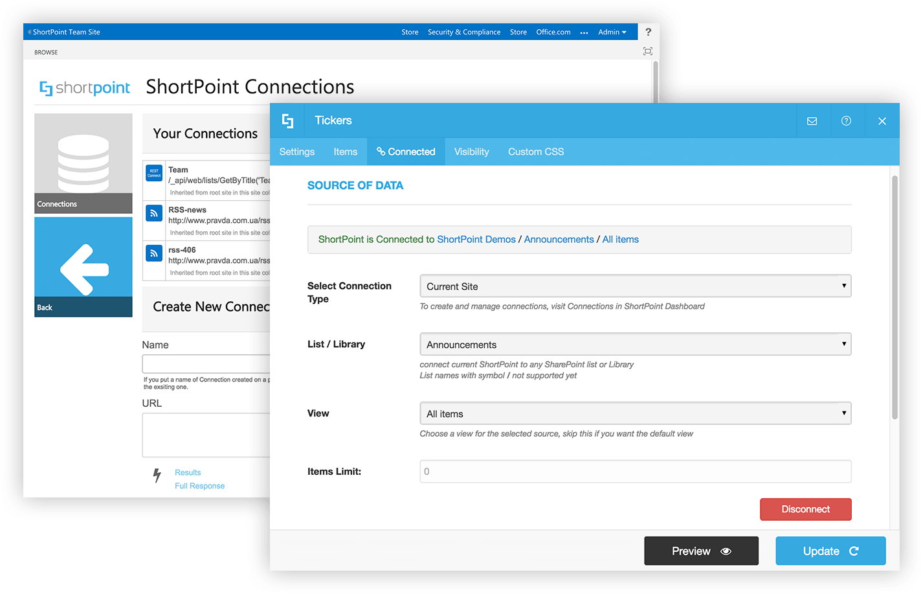
Task: Click the Update button
Action: pos(830,551)
